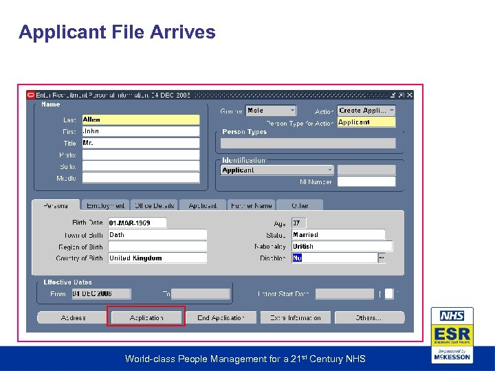The height and width of the screenshot is (371, 495).
Task: Open the Action dropdown showing Create Appli...
Action: coord(366,111)
